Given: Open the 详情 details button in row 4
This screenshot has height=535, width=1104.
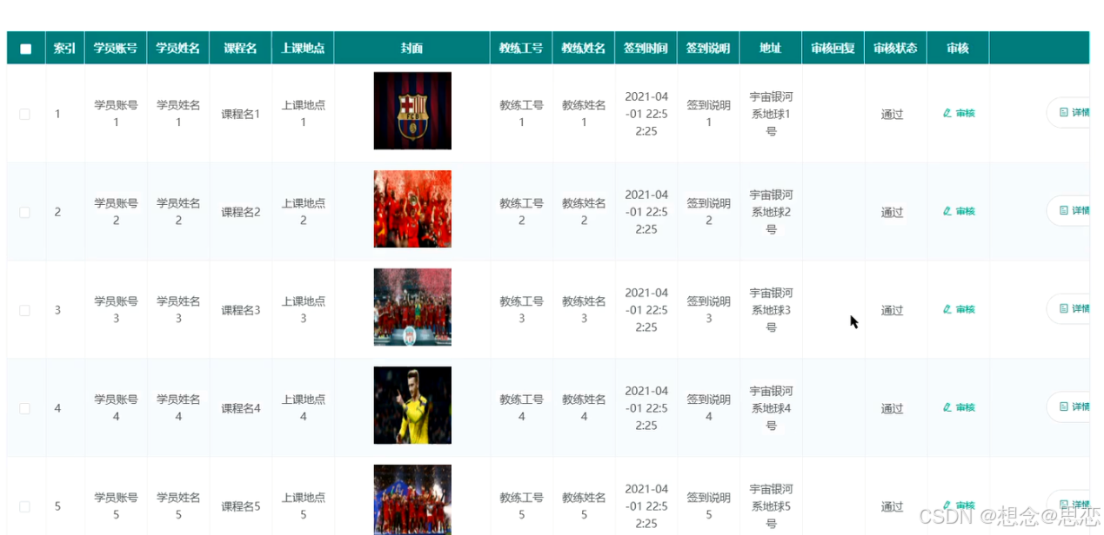Looking at the screenshot, I should click(x=1068, y=407).
